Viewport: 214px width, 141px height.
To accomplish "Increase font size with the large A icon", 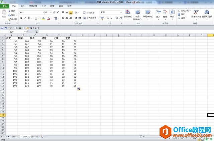I will [54, 13].
